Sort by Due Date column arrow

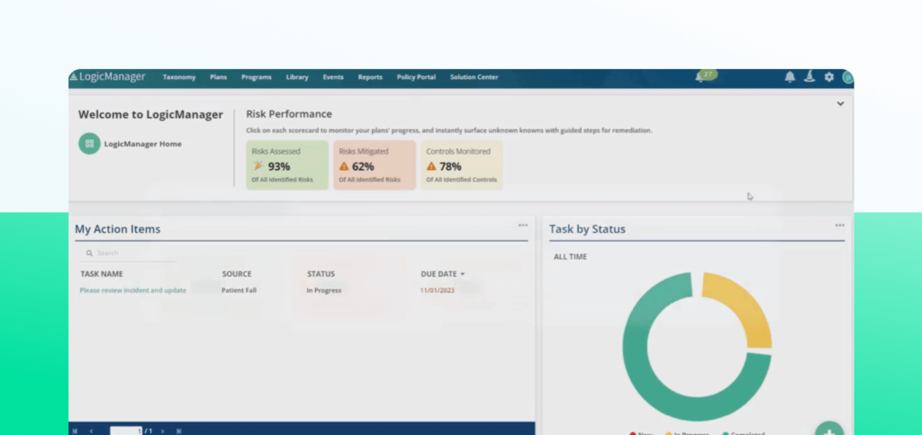click(463, 274)
